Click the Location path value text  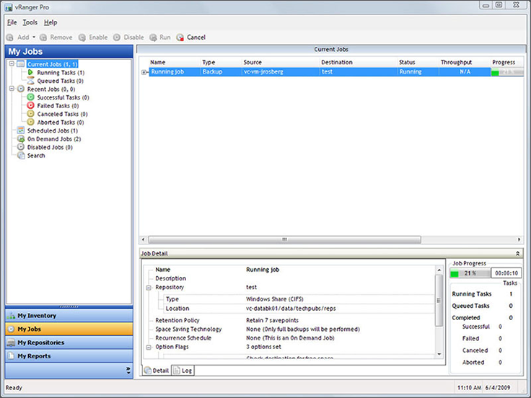click(x=291, y=309)
